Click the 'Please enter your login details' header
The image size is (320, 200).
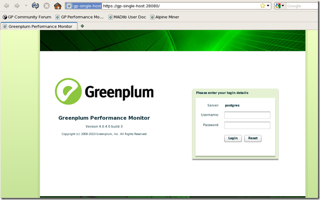point(222,93)
